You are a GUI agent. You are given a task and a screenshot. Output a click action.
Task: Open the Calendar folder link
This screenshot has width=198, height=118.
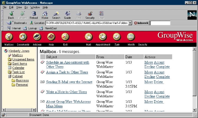(18, 68)
